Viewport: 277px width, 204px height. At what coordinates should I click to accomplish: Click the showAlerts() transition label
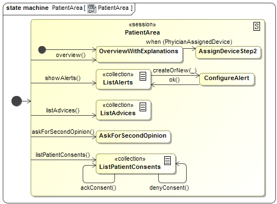pos(63,78)
